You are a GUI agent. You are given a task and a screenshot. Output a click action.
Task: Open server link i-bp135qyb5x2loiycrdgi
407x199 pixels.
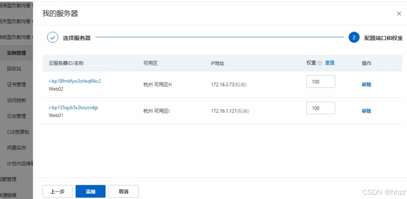(73, 107)
